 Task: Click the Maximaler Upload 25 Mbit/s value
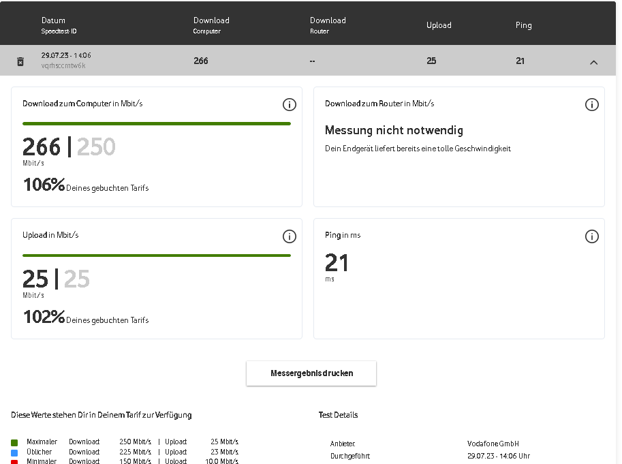click(225, 442)
